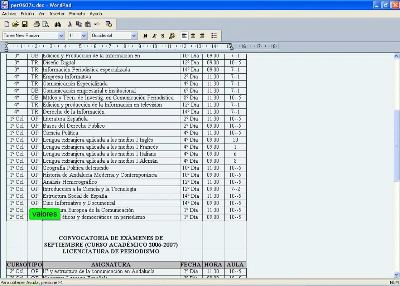Open the Archivo menu
Image resolution: width=400 pixels, height=286 pixels.
pyautogui.click(x=9, y=14)
